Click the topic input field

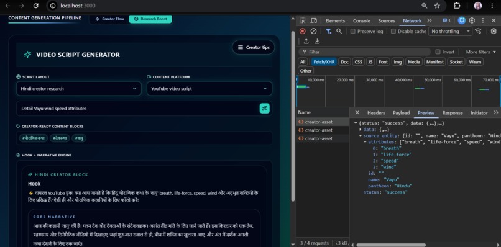coord(138,109)
